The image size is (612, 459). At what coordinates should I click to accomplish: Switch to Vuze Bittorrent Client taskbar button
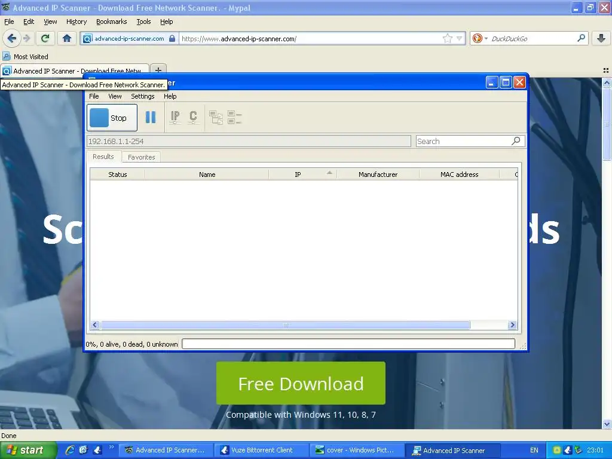(x=261, y=451)
